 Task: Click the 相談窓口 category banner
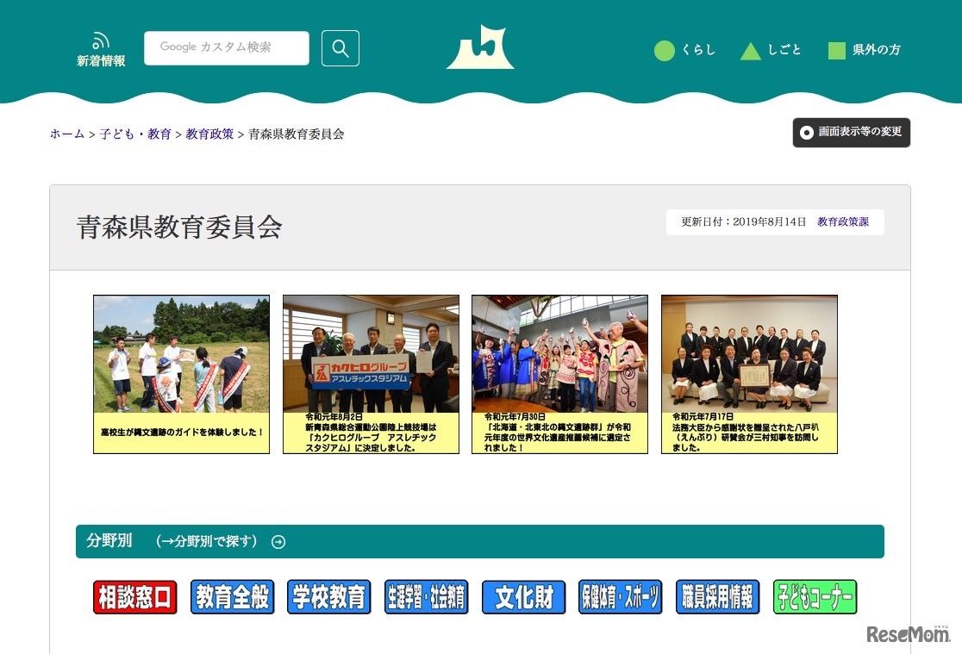[134, 596]
